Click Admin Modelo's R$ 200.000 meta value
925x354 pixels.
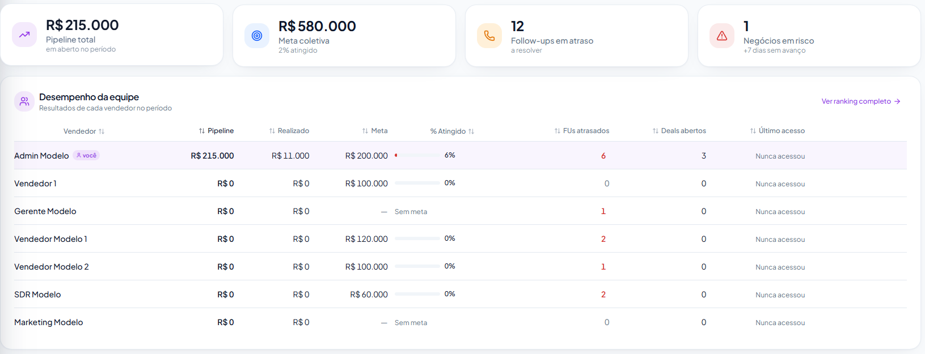[366, 156]
